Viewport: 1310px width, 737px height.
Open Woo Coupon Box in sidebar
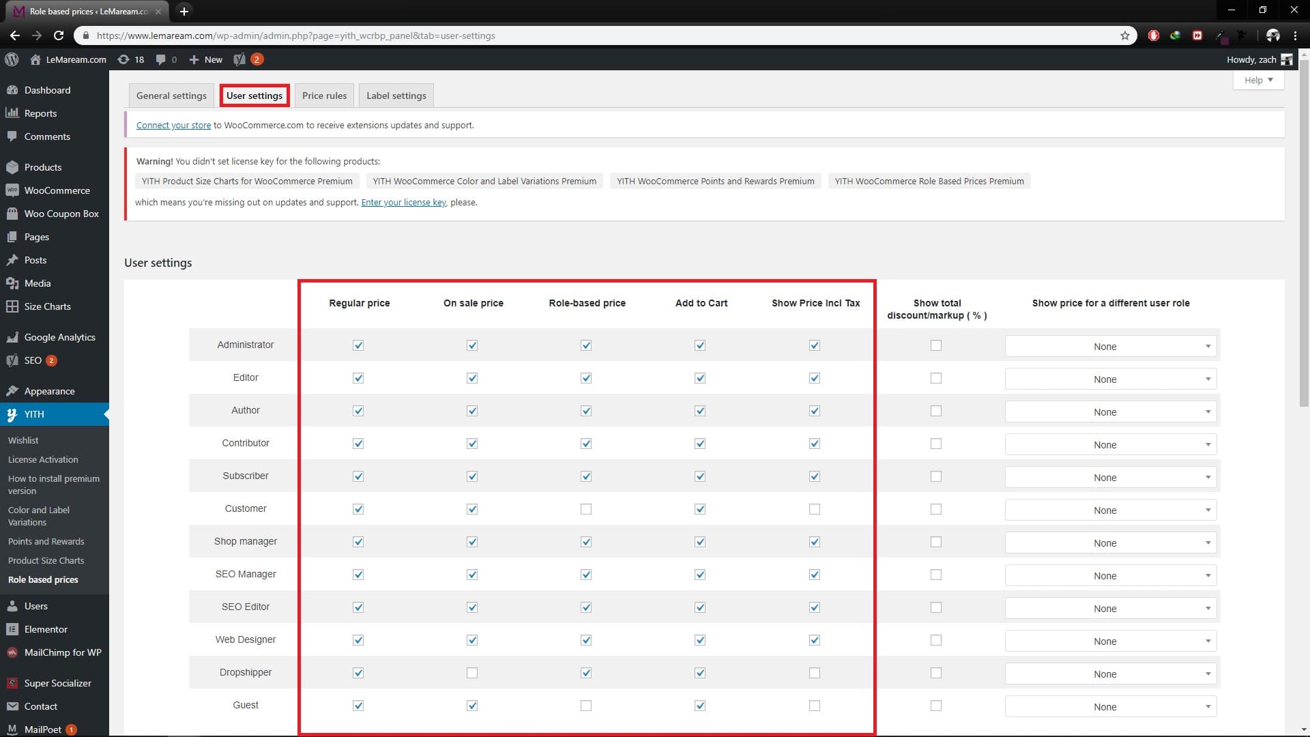(61, 214)
